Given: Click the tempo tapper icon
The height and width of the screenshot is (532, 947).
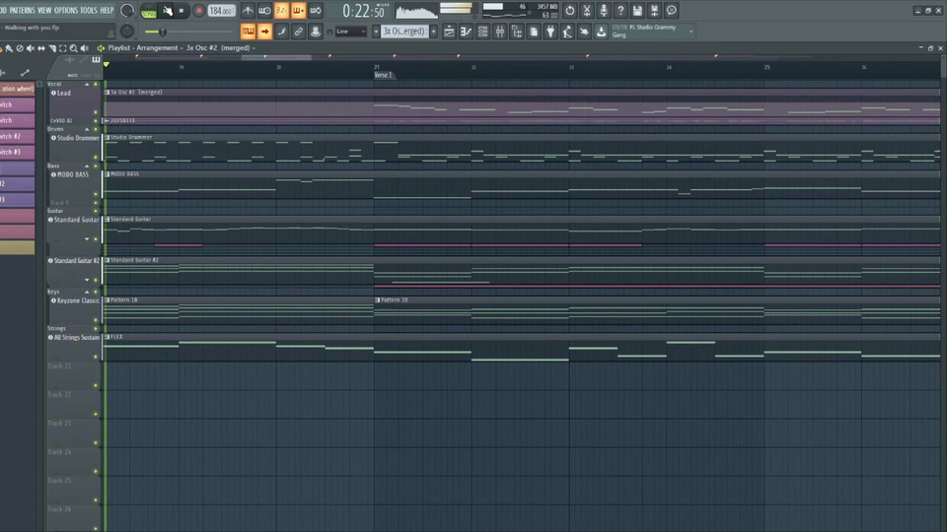Looking at the screenshot, I should click(x=568, y=32).
